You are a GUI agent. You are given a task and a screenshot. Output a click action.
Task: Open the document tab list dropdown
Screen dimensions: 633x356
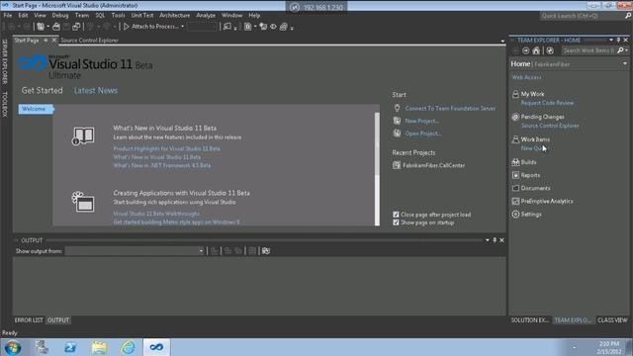pyautogui.click(x=502, y=41)
